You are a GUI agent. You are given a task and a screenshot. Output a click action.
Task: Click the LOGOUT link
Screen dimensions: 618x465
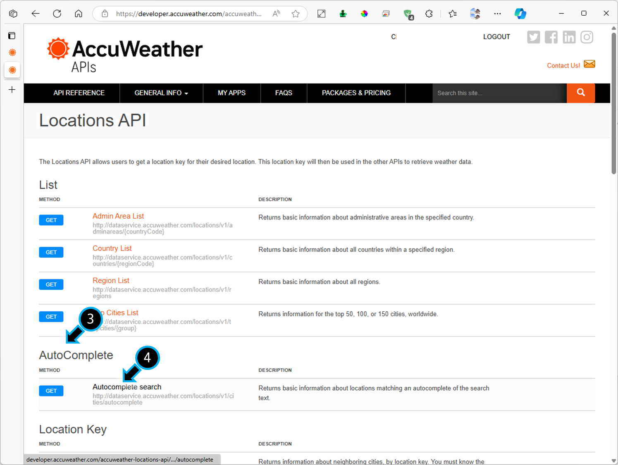[496, 37]
